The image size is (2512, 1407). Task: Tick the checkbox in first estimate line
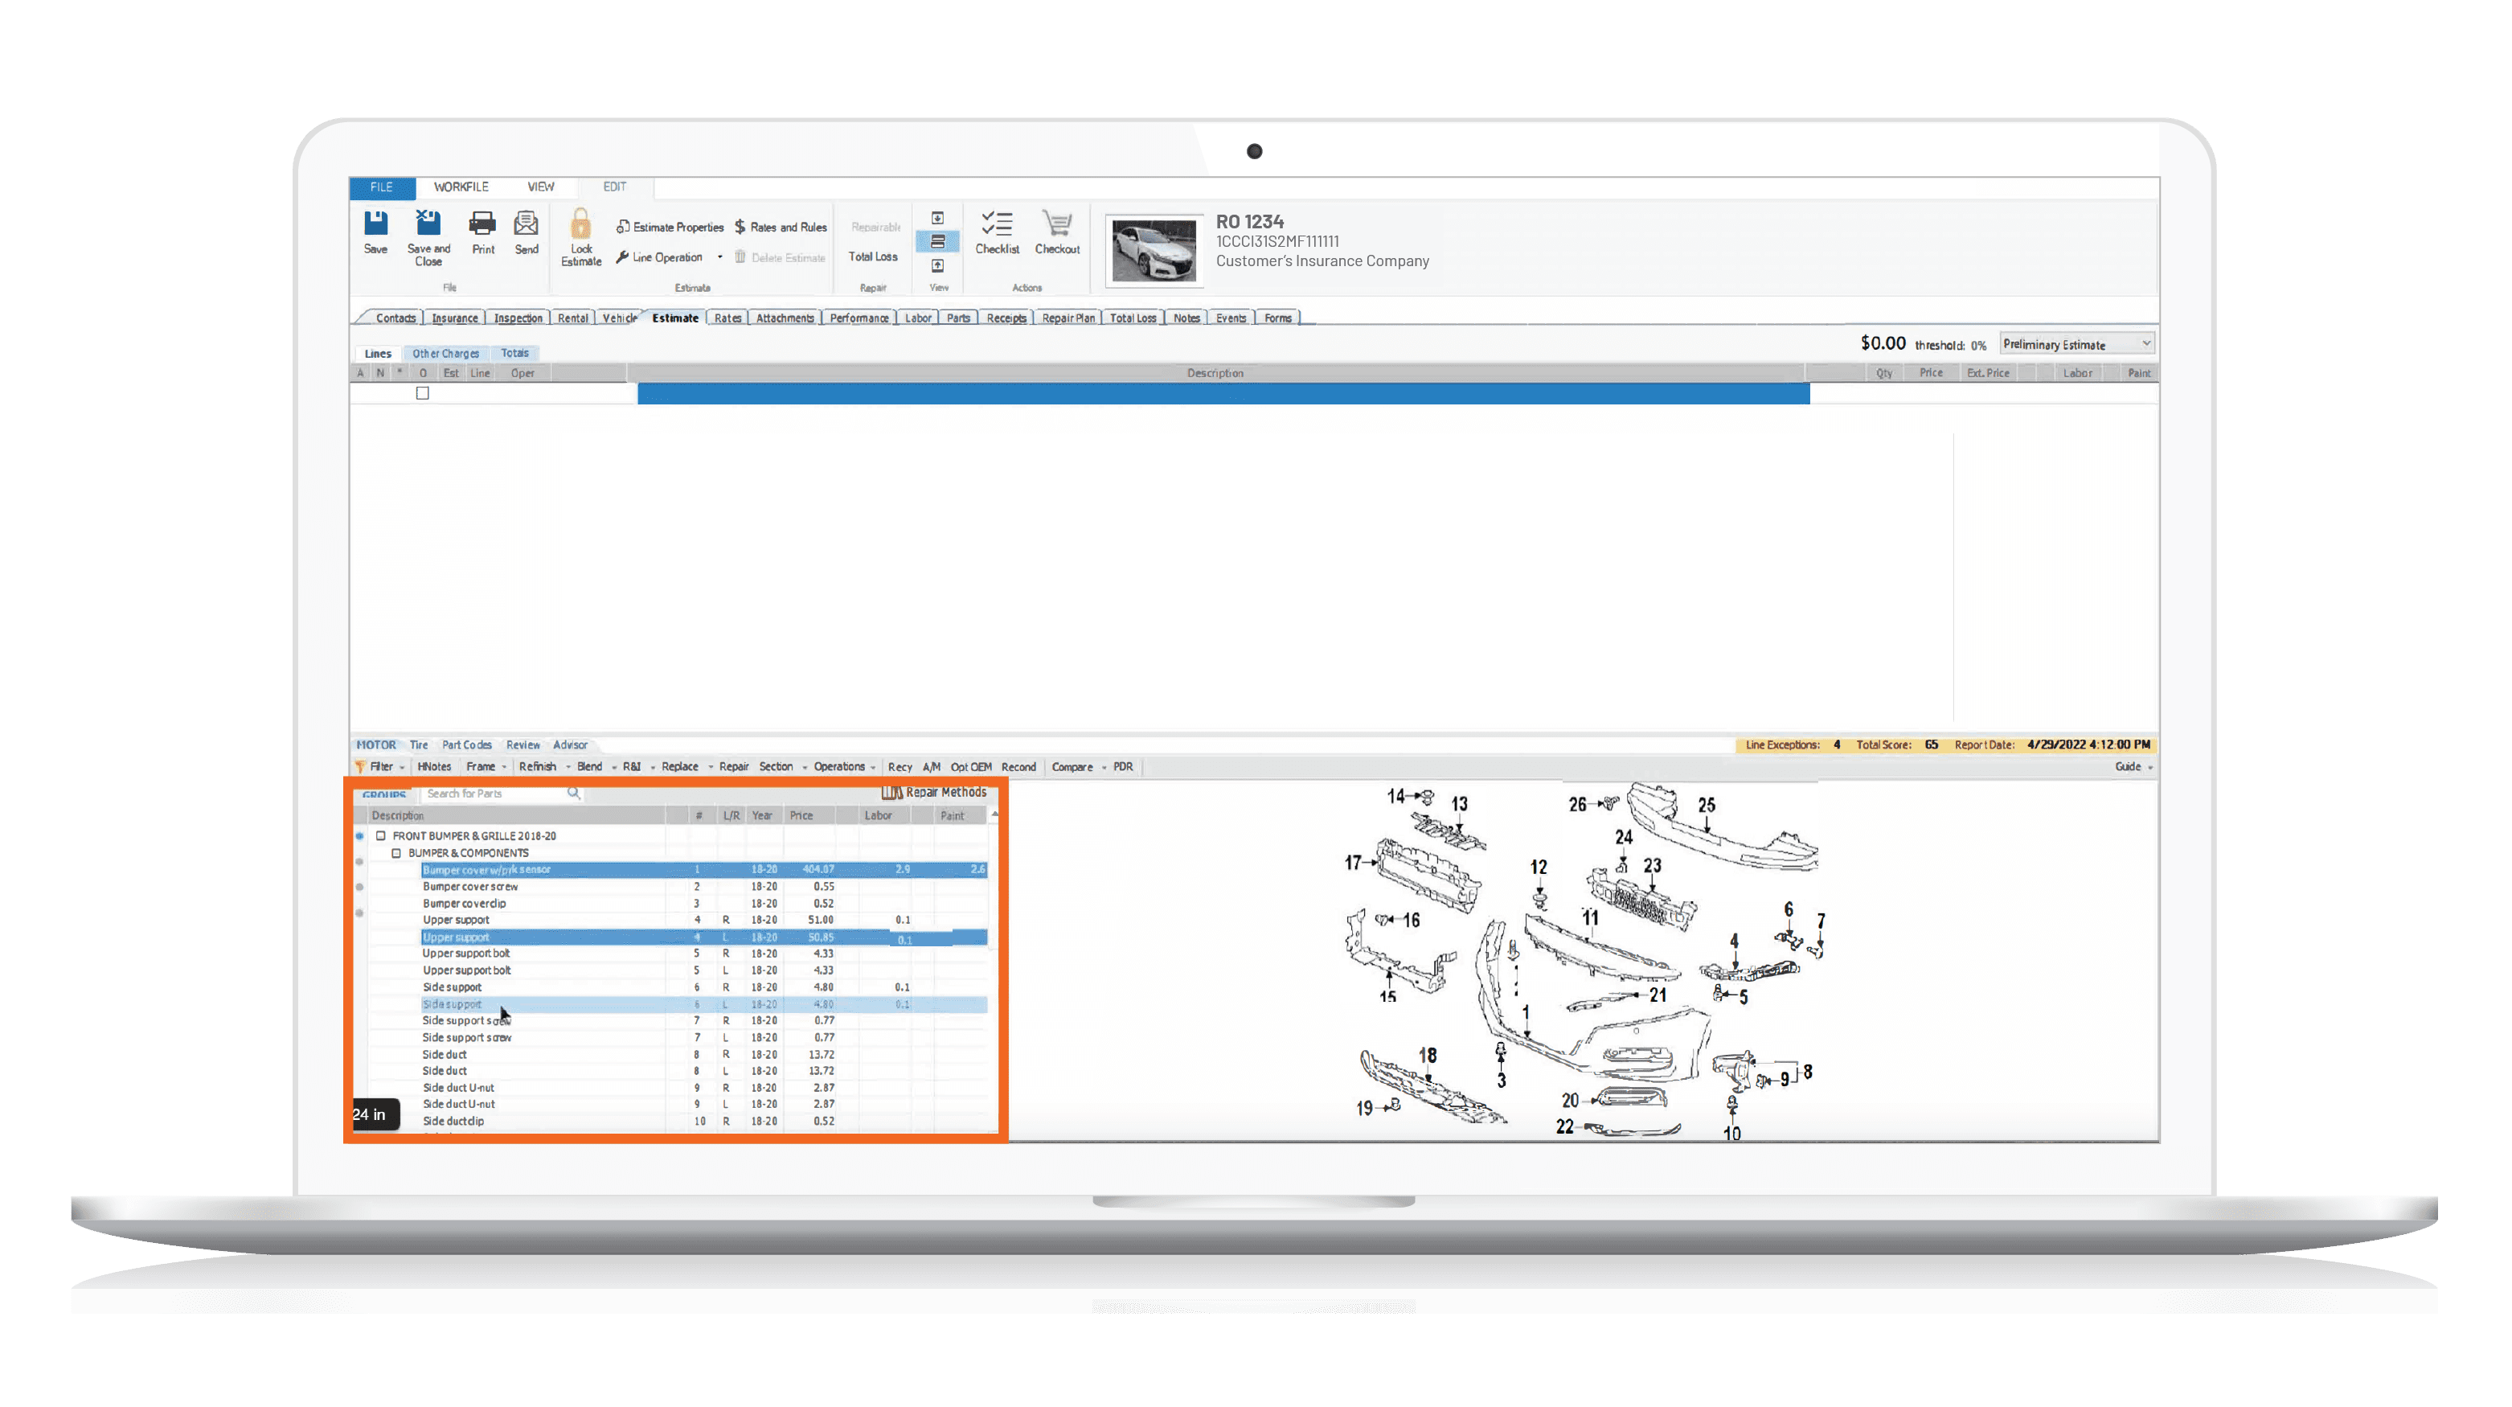point(422,393)
